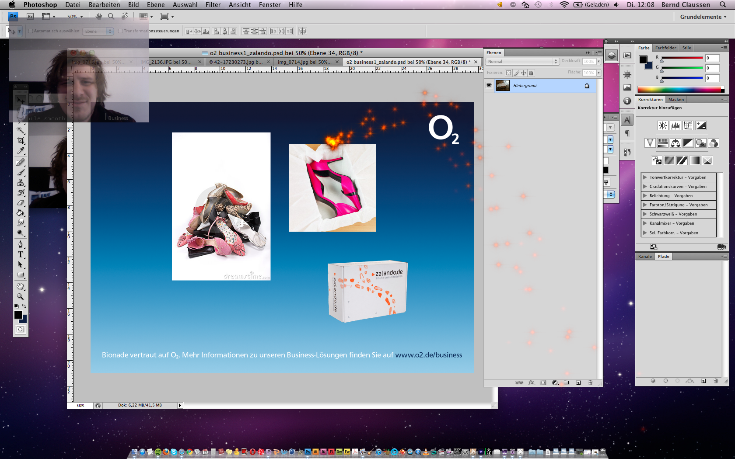Expand Tonwertkorrektur – Vorgaben presets
Screen dimensions: 735x459
[x=645, y=177]
